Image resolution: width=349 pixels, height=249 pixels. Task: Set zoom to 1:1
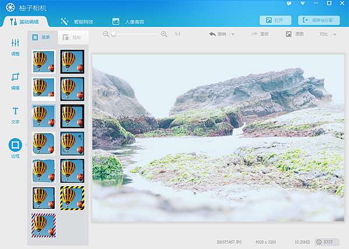click(177, 34)
